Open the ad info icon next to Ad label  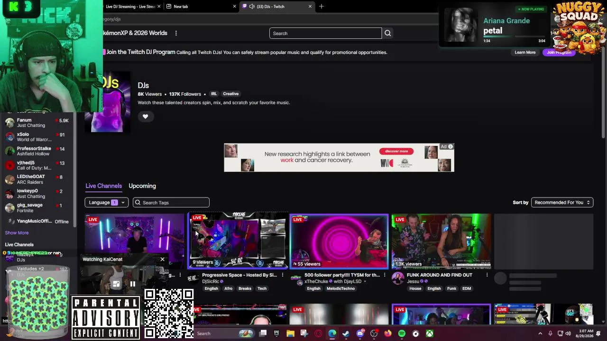(x=451, y=147)
